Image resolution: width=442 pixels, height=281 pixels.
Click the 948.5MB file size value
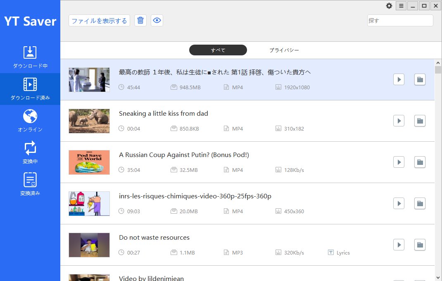(190, 87)
